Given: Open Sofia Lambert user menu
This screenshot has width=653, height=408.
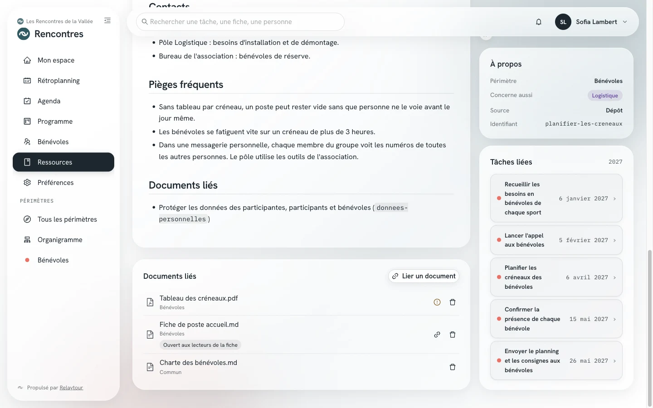Looking at the screenshot, I should (x=592, y=22).
